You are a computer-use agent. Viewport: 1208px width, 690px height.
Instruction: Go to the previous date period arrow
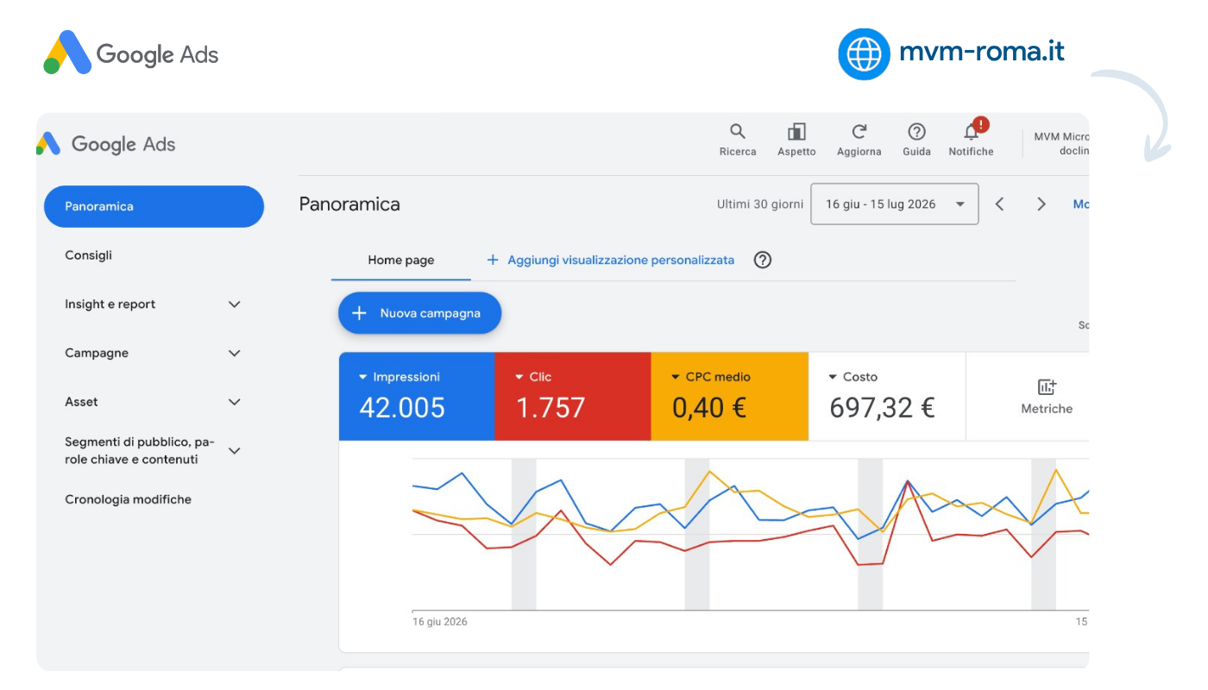(x=1000, y=204)
